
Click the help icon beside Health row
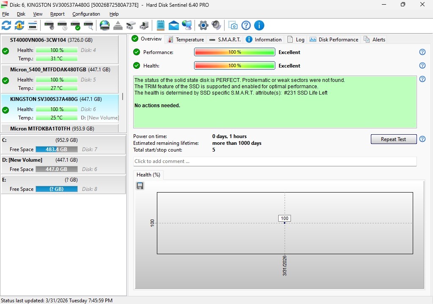coord(422,65)
